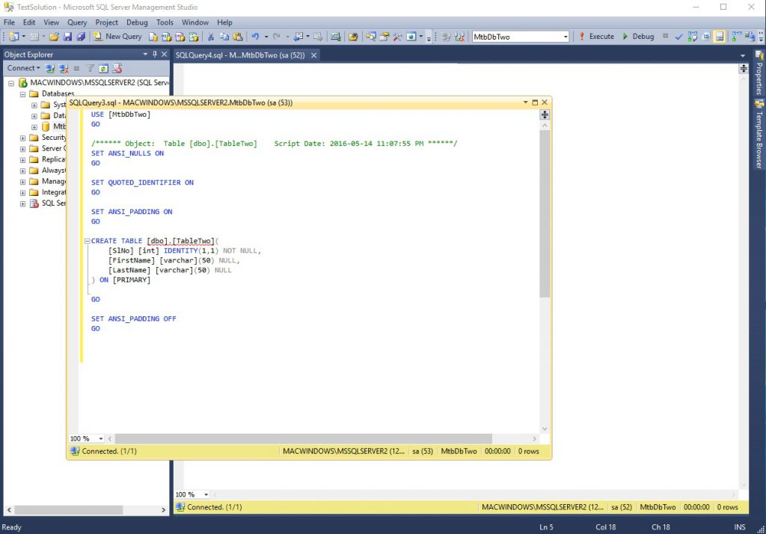Expand the Security folder node
The width and height of the screenshot is (766, 534).
click(x=22, y=138)
